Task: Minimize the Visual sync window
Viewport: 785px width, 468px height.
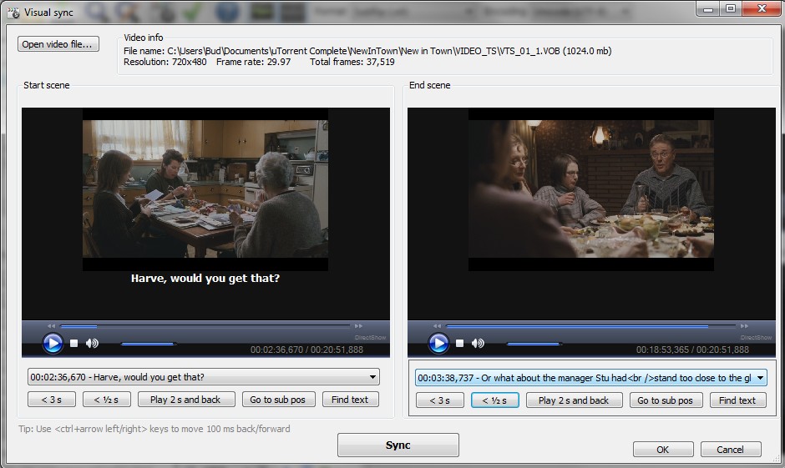Action: click(x=708, y=8)
